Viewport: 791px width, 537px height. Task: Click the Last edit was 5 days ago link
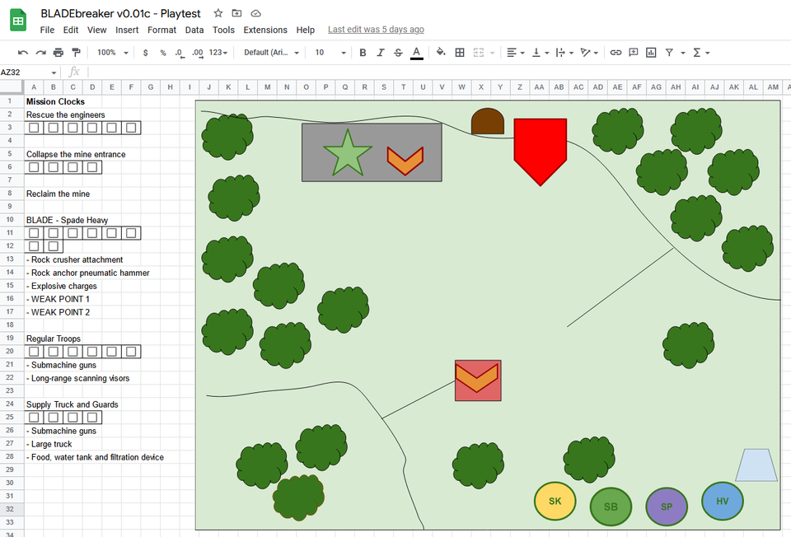(x=376, y=30)
